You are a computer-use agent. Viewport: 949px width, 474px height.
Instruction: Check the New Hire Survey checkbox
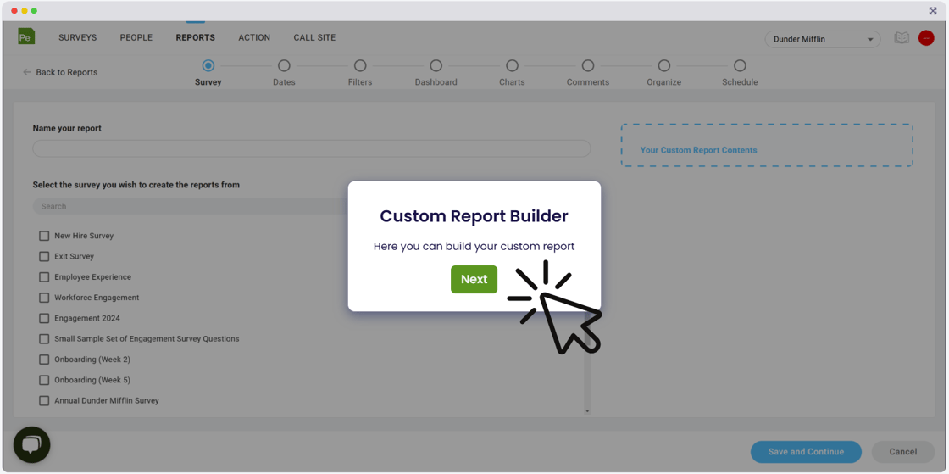point(44,236)
